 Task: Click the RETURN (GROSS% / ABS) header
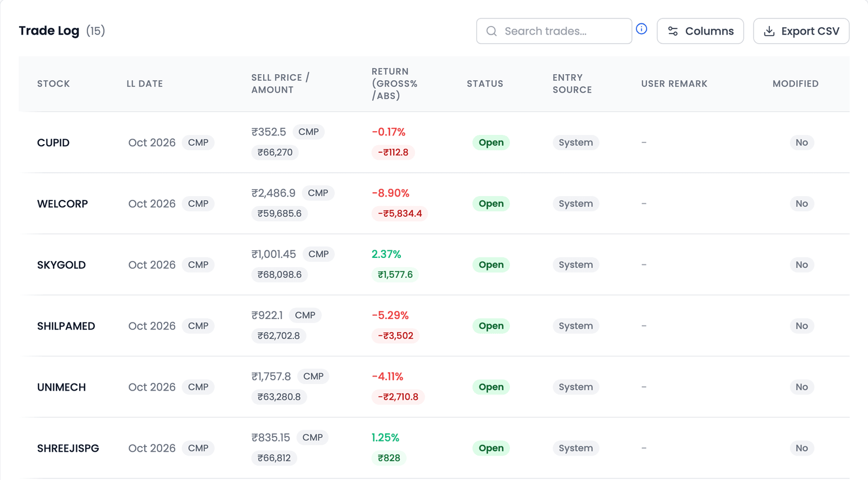point(394,83)
